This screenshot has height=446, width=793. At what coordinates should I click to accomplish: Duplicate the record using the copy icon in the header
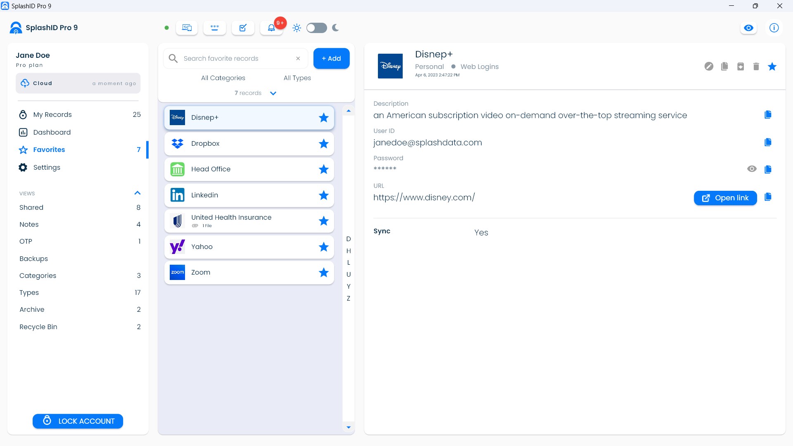coord(724,66)
